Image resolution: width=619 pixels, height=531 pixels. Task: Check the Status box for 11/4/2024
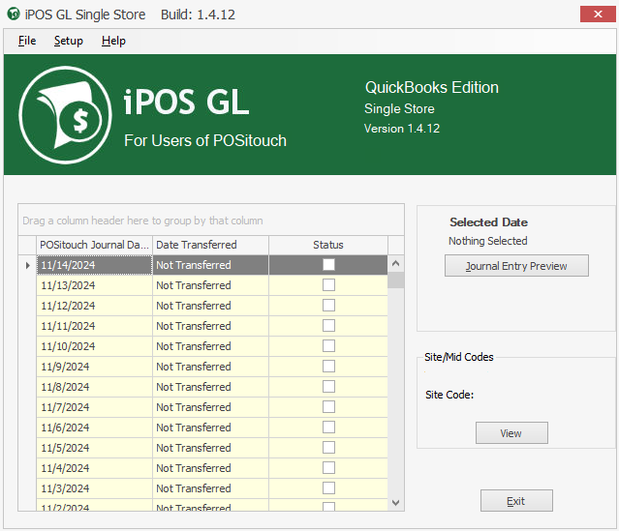328,468
